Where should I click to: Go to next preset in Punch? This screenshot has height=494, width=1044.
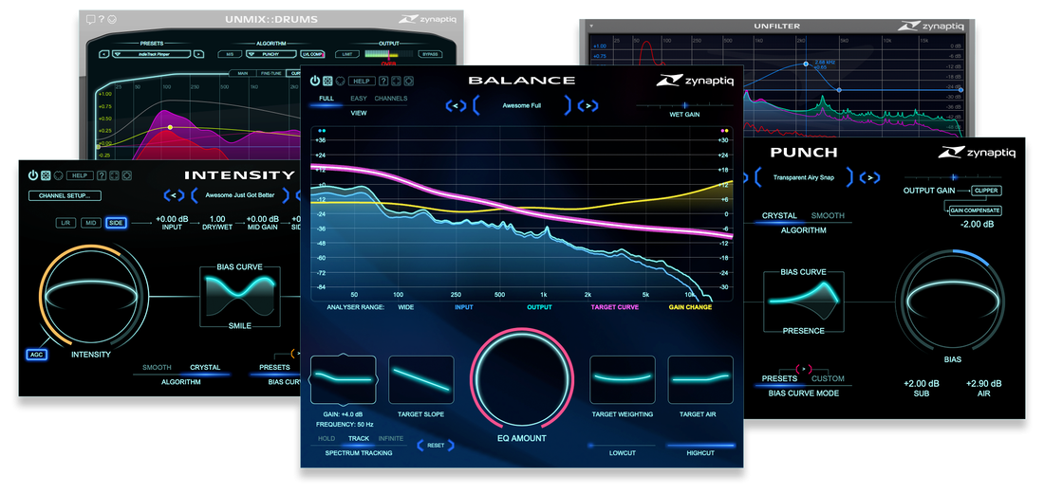[869, 177]
